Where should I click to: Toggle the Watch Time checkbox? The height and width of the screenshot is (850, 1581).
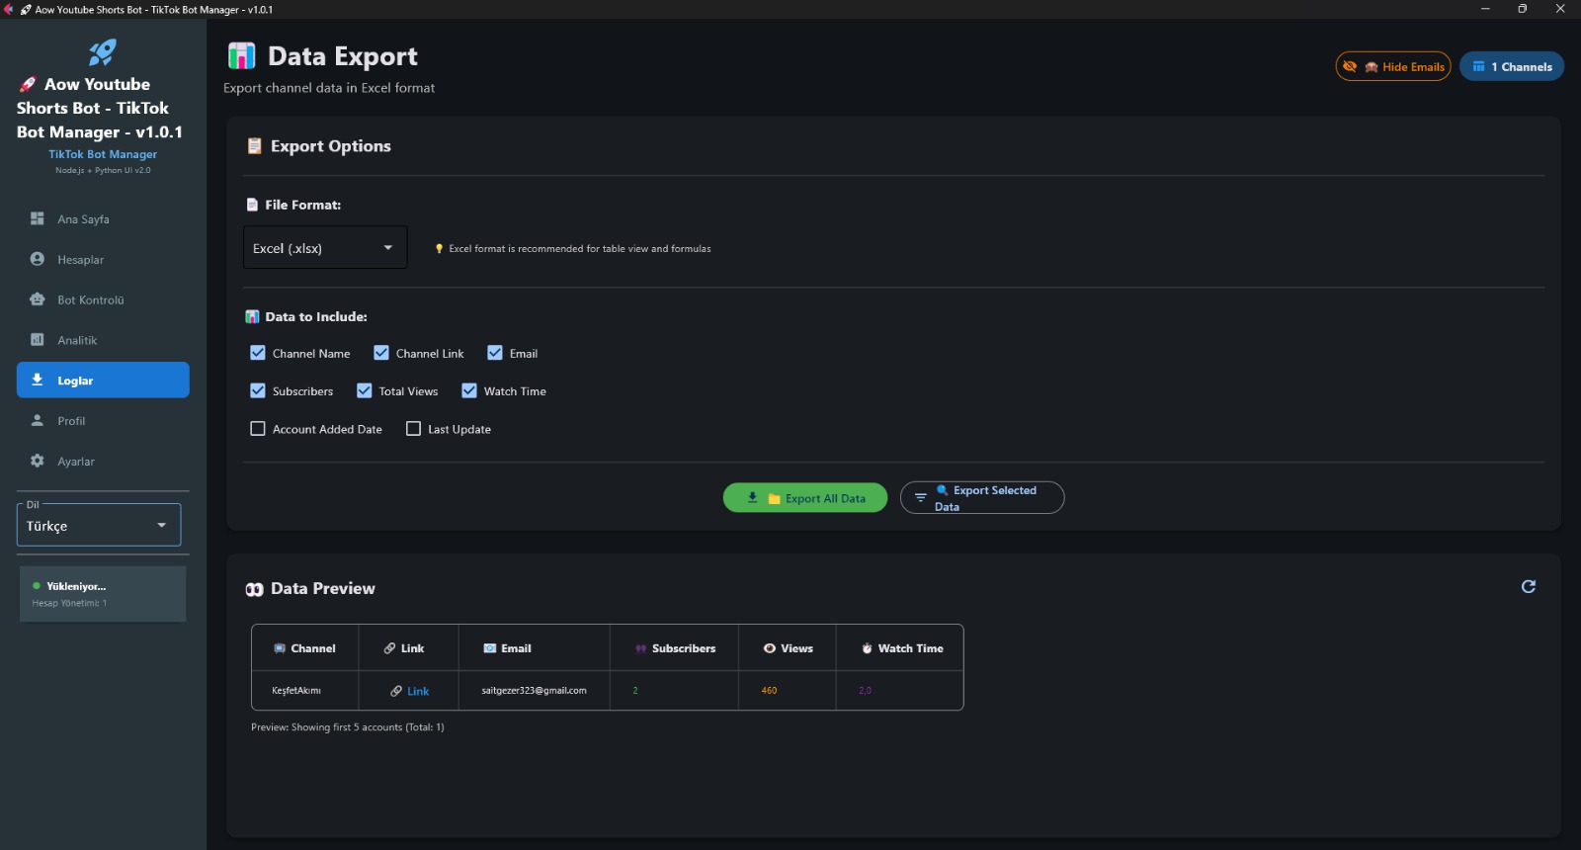click(x=469, y=391)
